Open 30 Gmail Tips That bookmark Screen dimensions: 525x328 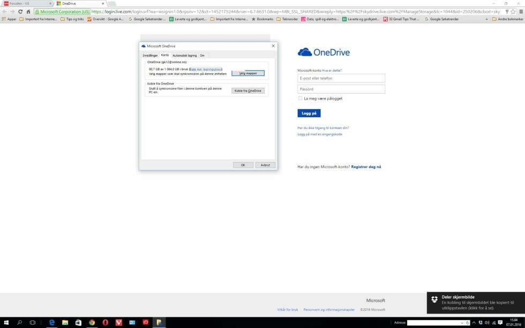coord(401,19)
